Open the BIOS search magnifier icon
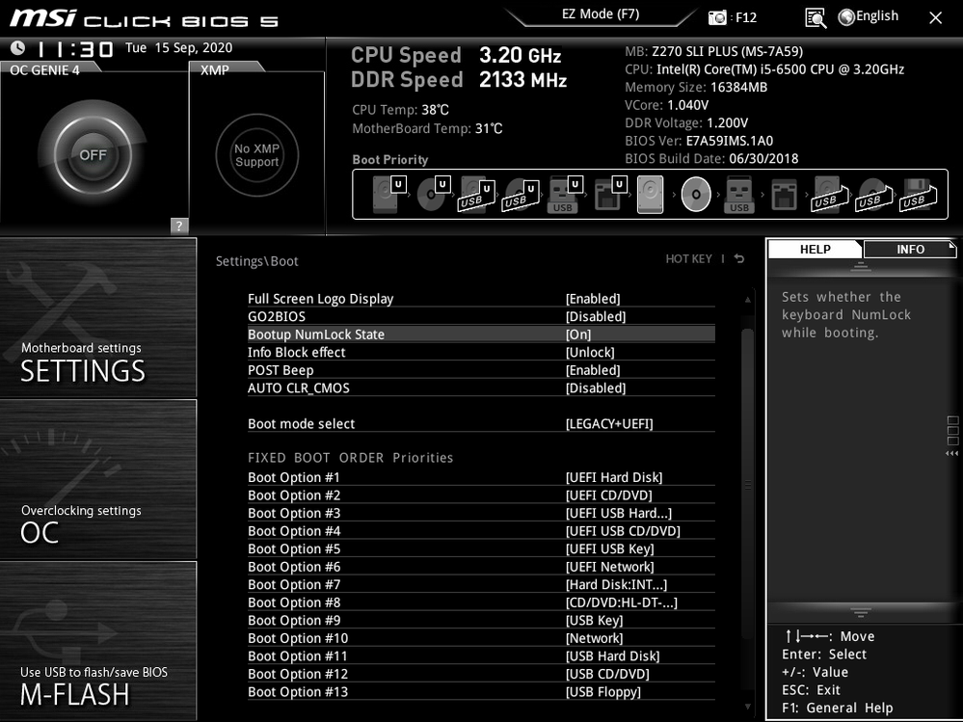The height and width of the screenshot is (722, 963). coord(816,17)
